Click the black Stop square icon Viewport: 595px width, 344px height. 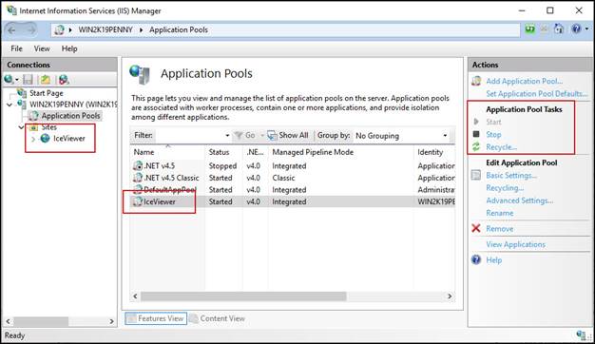click(476, 134)
